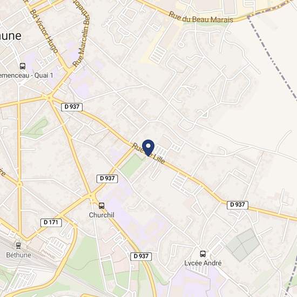This screenshot has height=297, width=297.
Task: Select the Lycée André bus stop icon
Action: (203, 254)
